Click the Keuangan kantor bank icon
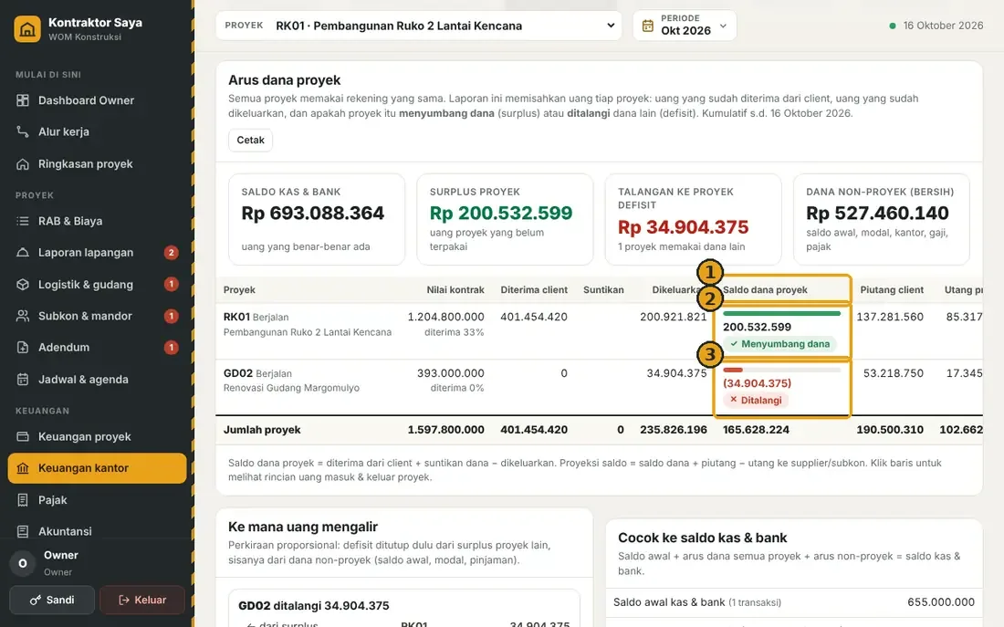The width and height of the screenshot is (1004, 627). tap(23, 468)
